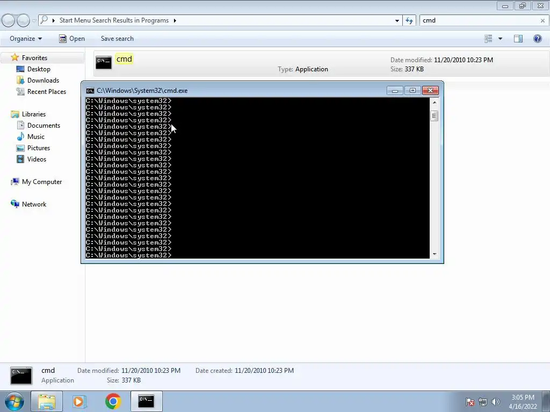The height and width of the screenshot is (412, 550).
Task: Go to Recent Places
Action: click(x=46, y=91)
